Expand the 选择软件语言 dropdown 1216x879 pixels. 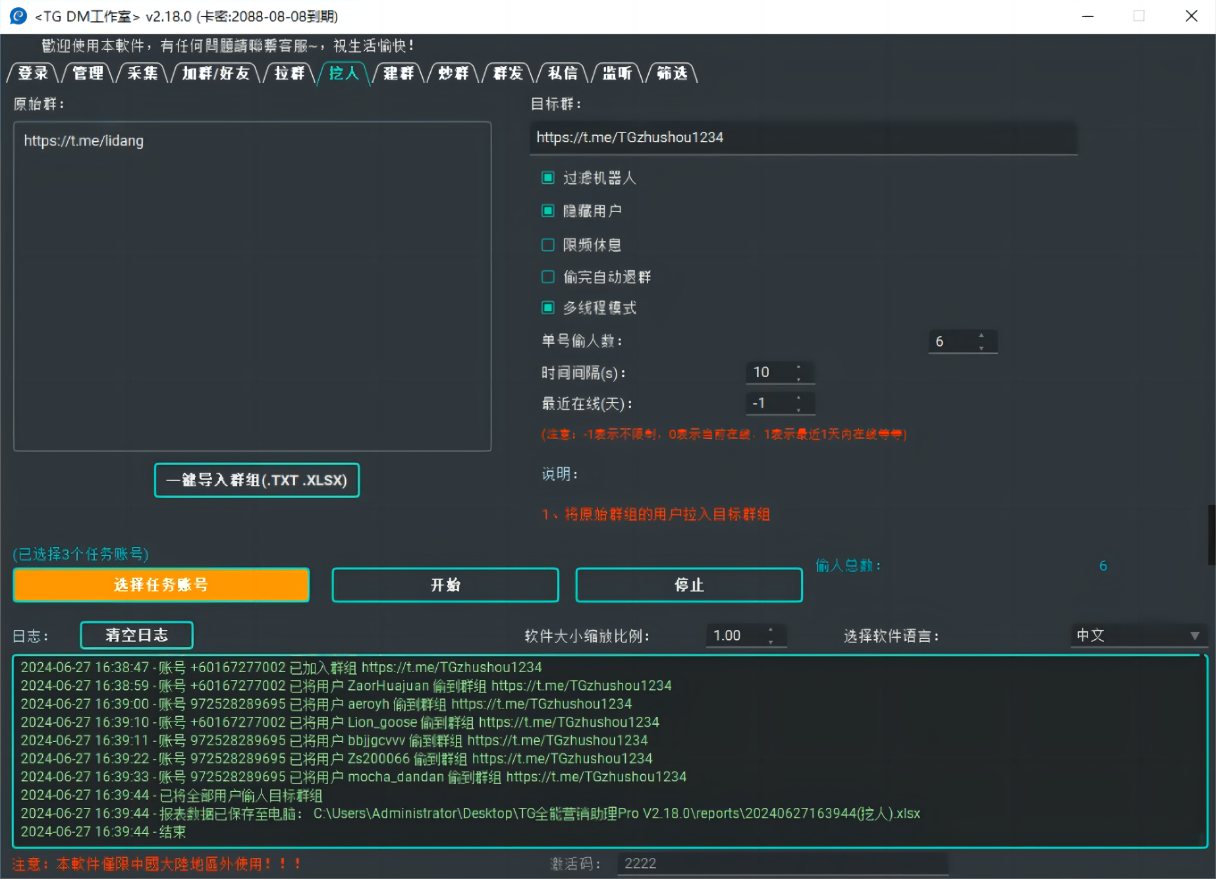[1138, 636]
